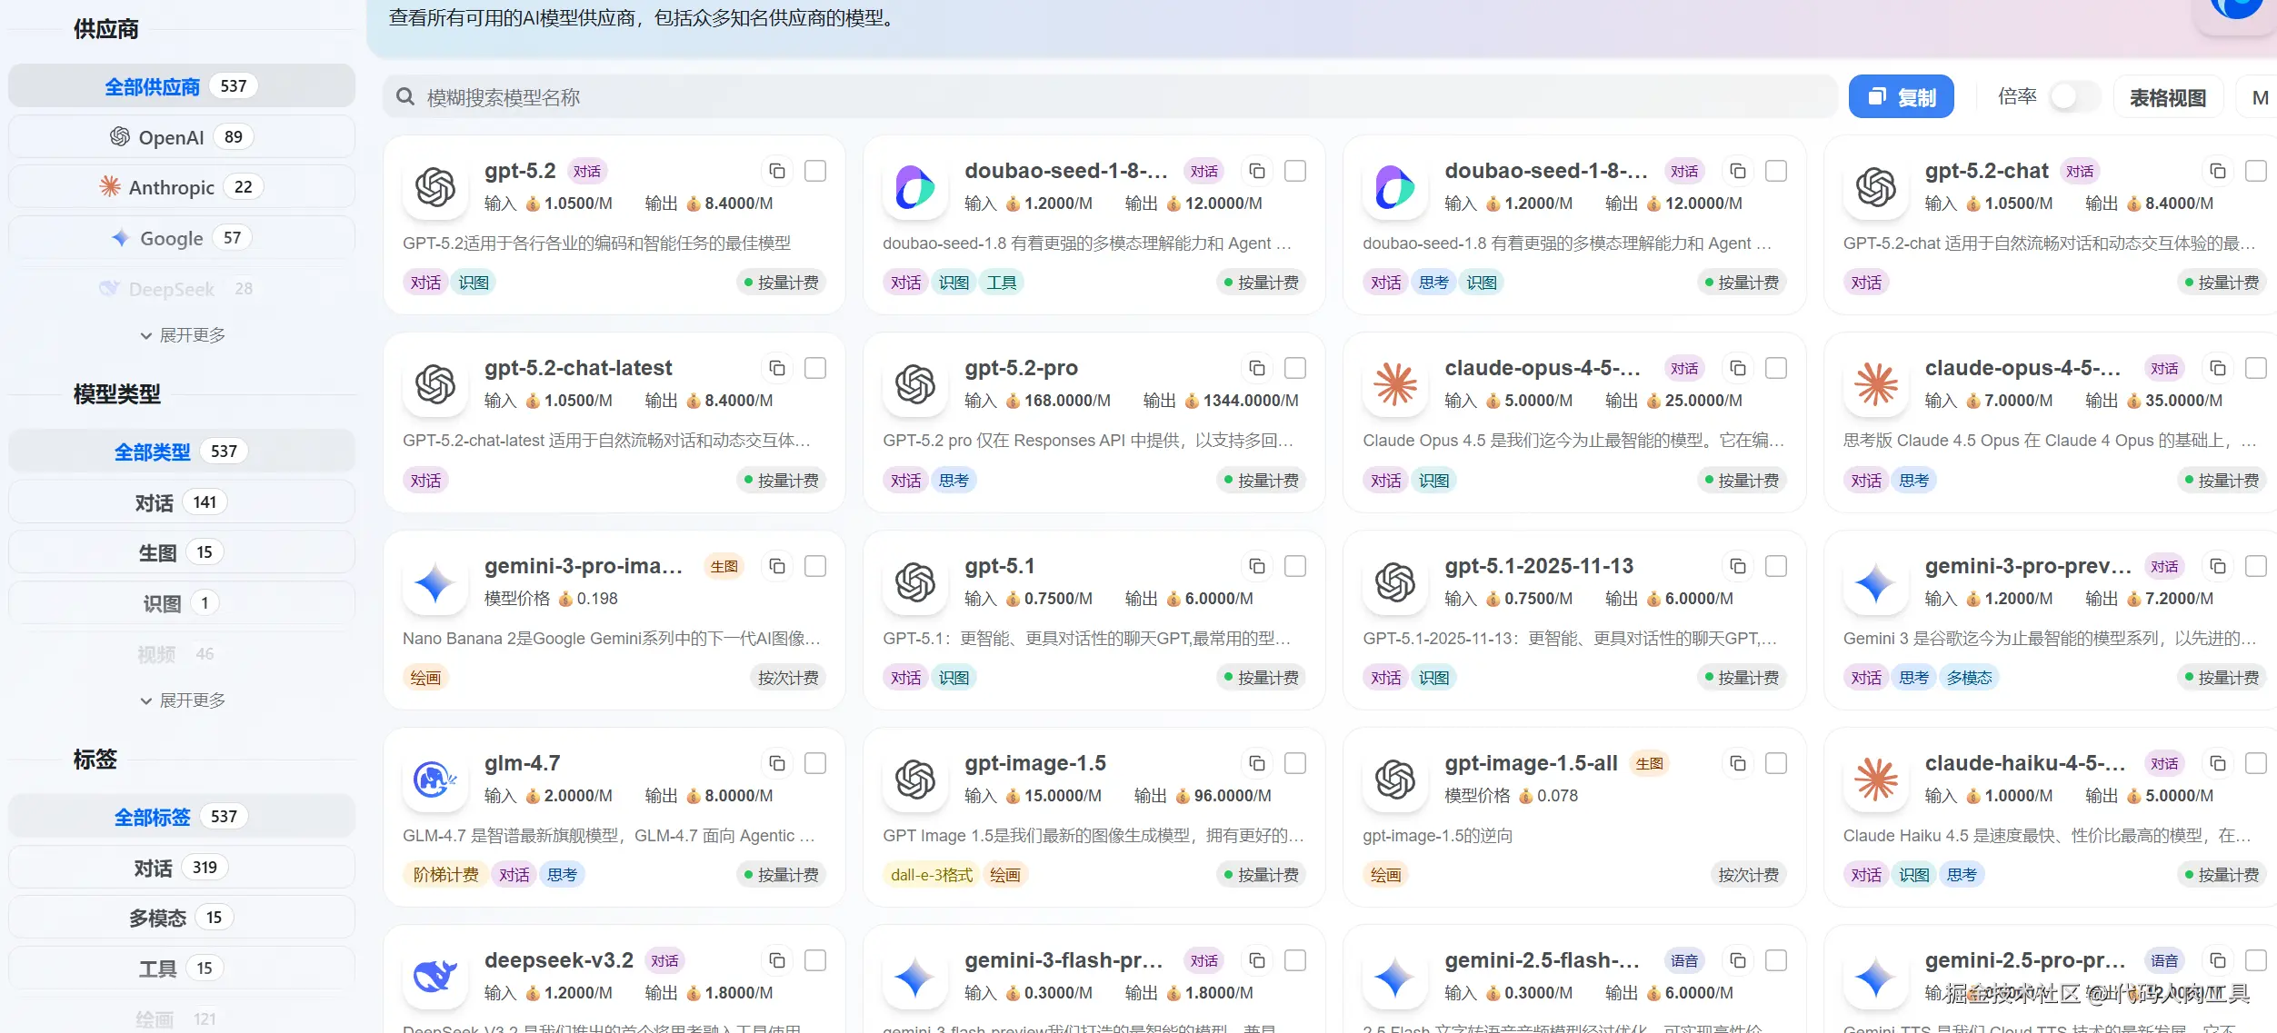
Task: Check the selection checkbox on the gpt-5.2 card
Action: (815, 170)
